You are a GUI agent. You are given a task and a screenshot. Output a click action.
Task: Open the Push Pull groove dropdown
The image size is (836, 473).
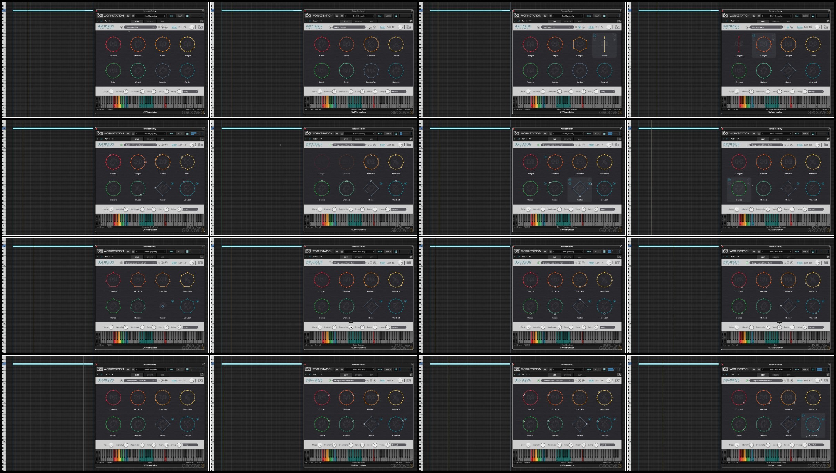click(816, 445)
